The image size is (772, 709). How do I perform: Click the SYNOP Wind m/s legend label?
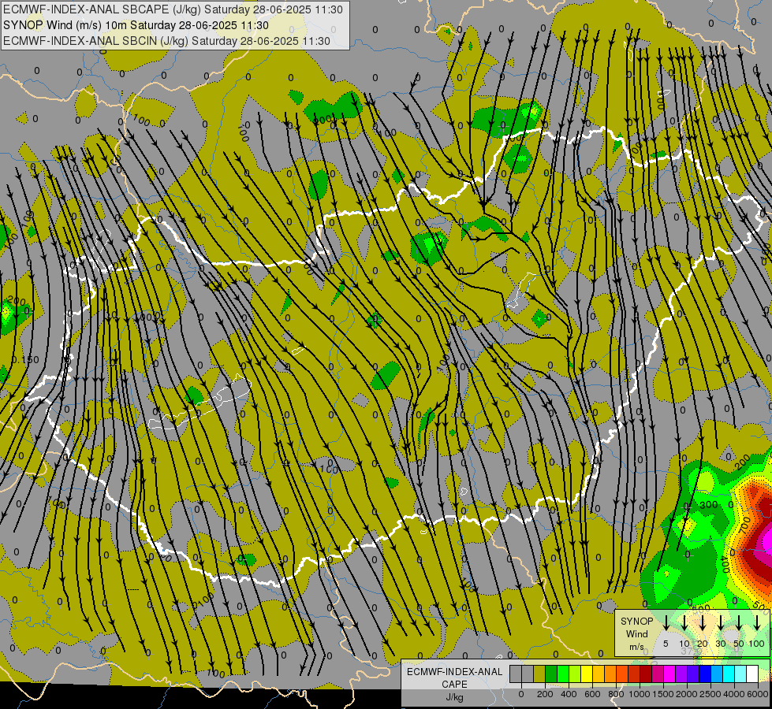[x=636, y=633]
